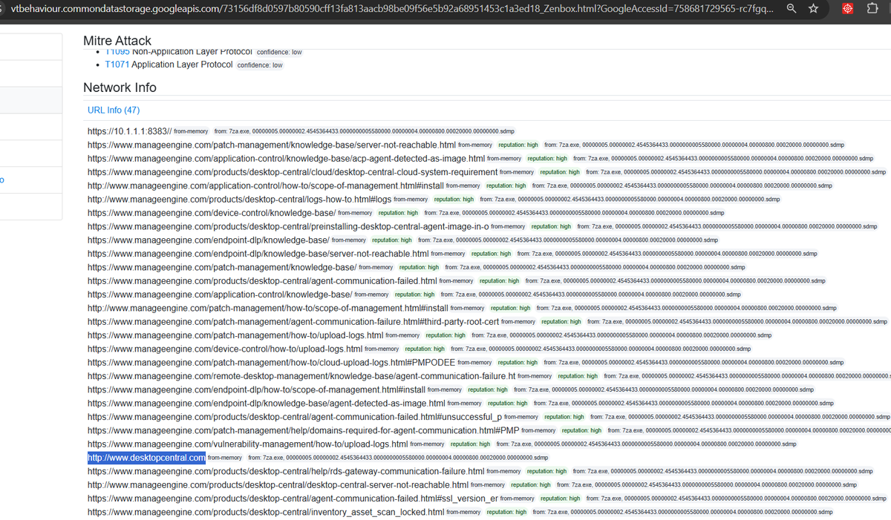Select the URL Info (47) tab

[x=114, y=110]
